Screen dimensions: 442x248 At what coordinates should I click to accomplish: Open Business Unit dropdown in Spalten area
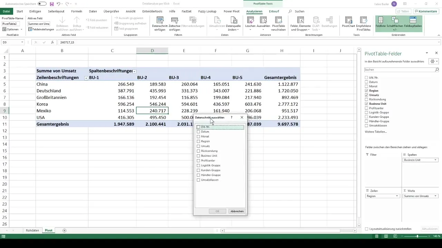click(x=436, y=160)
